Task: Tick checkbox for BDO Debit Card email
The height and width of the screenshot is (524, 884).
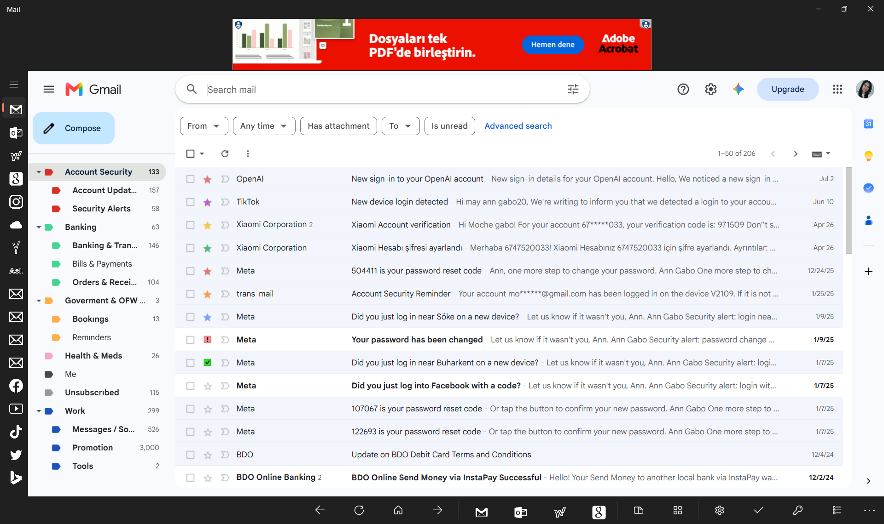Action: [190, 455]
